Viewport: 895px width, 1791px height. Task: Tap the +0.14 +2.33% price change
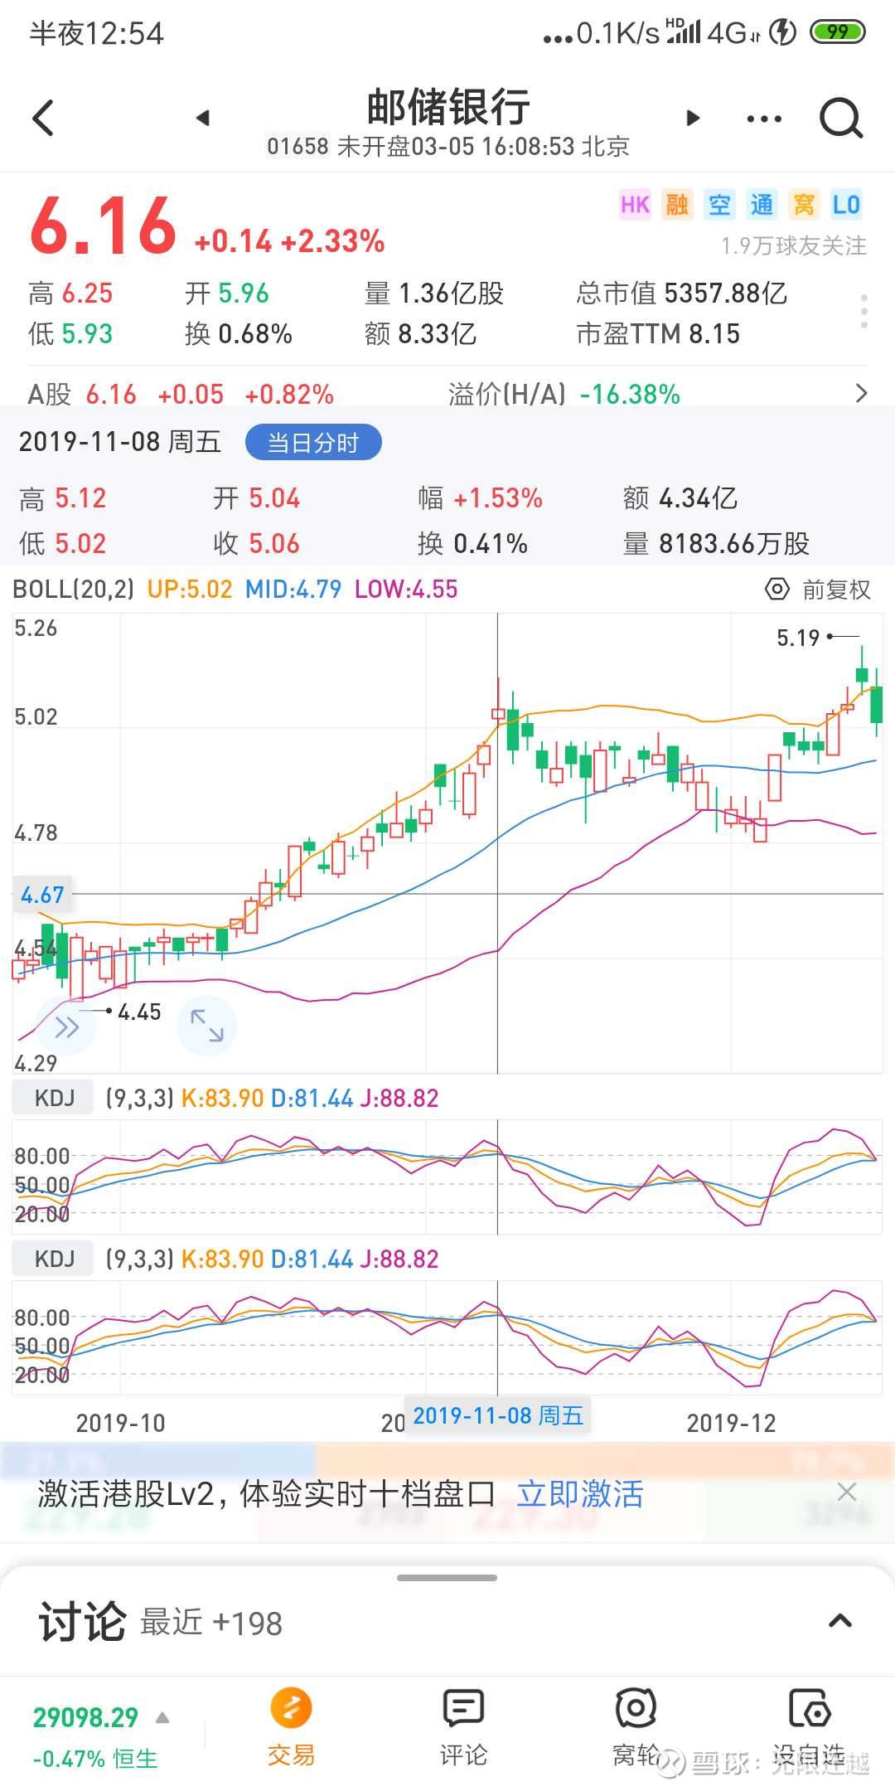[289, 241]
